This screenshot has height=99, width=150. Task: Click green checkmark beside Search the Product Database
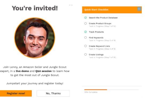(86, 18)
